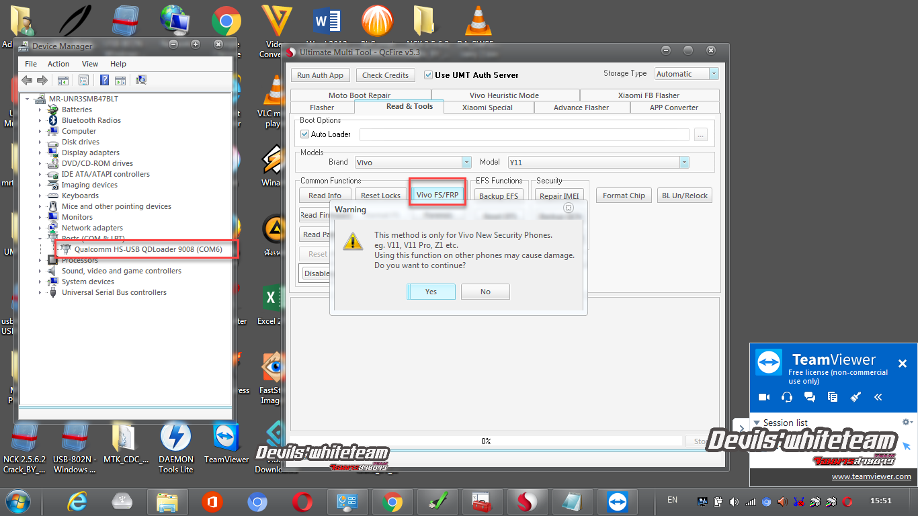Viewport: 918px width, 516px height.
Task: Open the Action menu in Device Manager
Action: pyautogui.click(x=58, y=64)
